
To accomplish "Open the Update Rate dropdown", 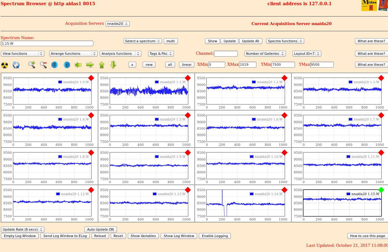I will [23, 229].
